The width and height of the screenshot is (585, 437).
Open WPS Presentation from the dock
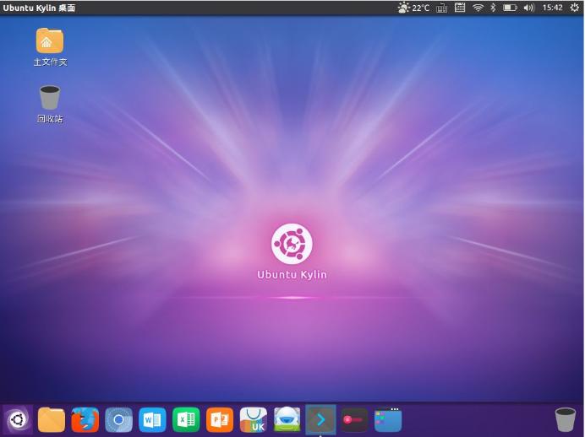(220, 419)
